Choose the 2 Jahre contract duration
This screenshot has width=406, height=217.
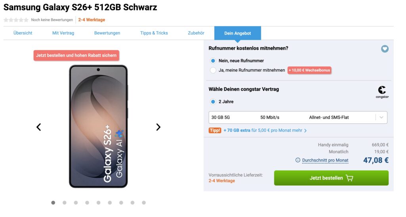coord(213,102)
